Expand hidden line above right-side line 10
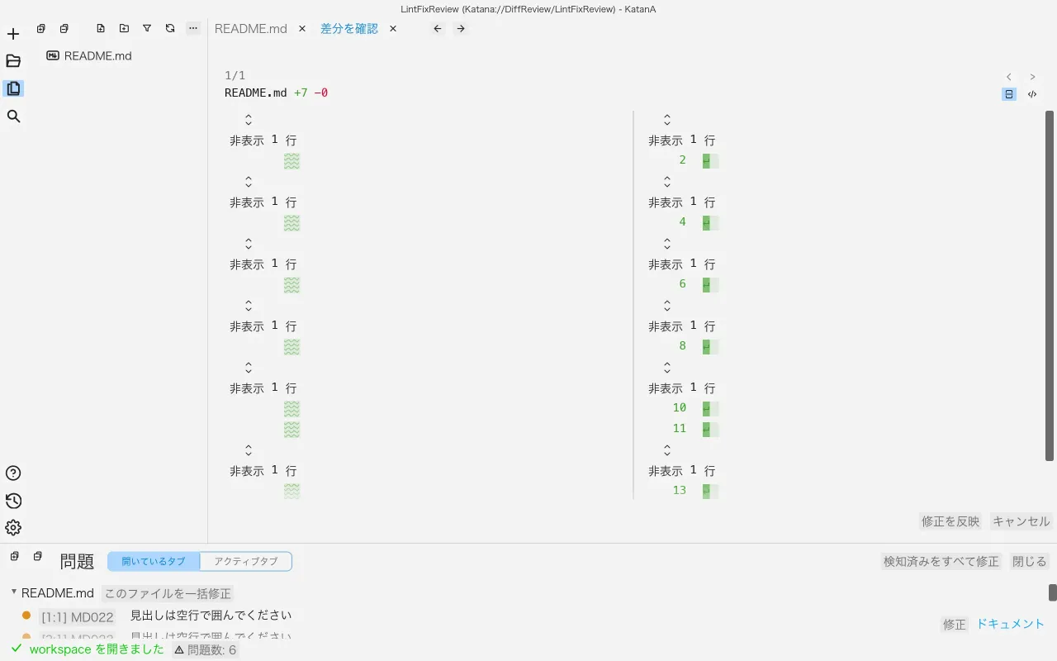The image size is (1057, 661). pyautogui.click(x=667, y=368)
